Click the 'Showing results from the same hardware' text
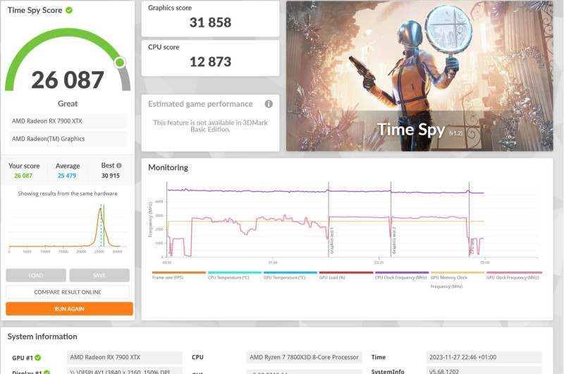Screen dimensions: 564x374 (68, 193)
